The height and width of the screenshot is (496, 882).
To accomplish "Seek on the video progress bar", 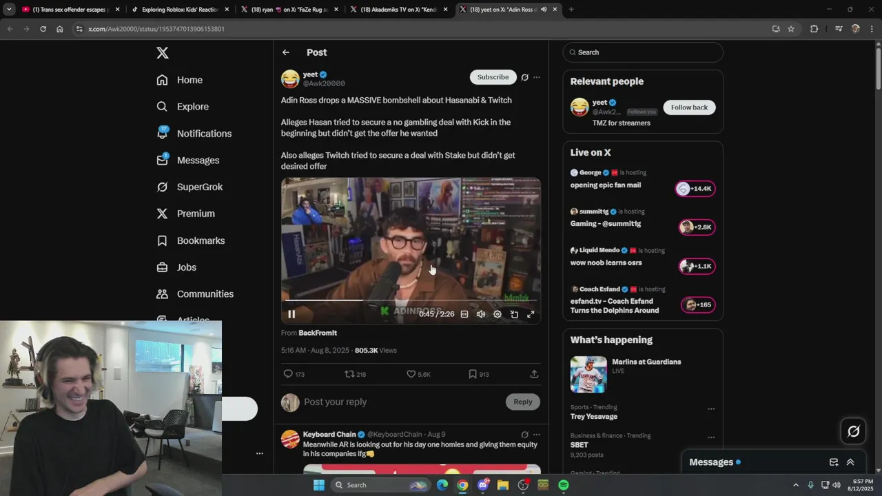I will click(x=411, y=300).
